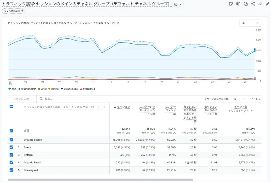Deselect the Direct channel checkbox
The height and width of the screenshot is (182, 271).
pyautogui.click(x=11, y=147)
